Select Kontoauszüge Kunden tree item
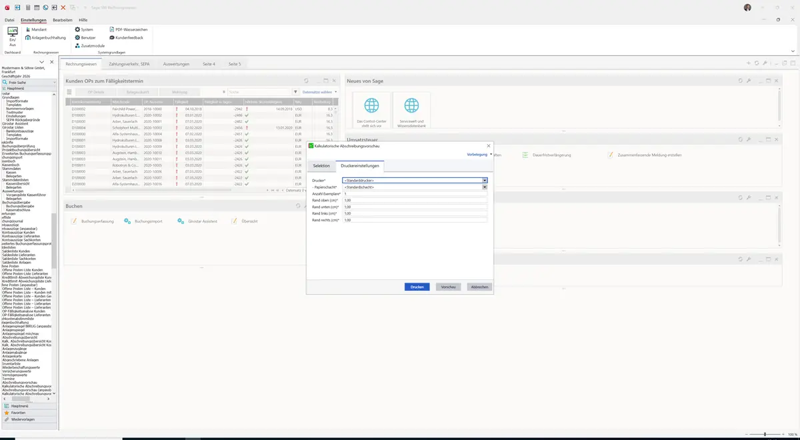Screen dimensions: 800x440 click(x=19, y=232)
